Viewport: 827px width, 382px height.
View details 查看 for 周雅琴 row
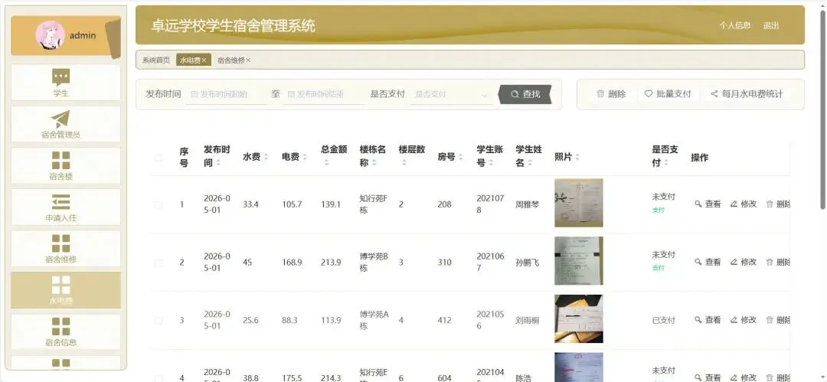coord(708,204)
